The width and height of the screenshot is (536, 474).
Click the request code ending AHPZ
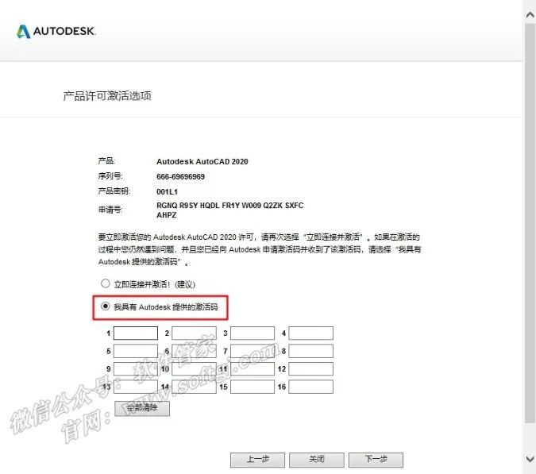point(167,215)
